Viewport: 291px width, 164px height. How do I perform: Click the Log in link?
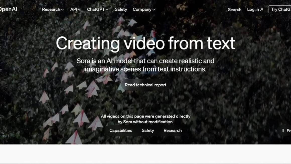(x=252, y=10)
